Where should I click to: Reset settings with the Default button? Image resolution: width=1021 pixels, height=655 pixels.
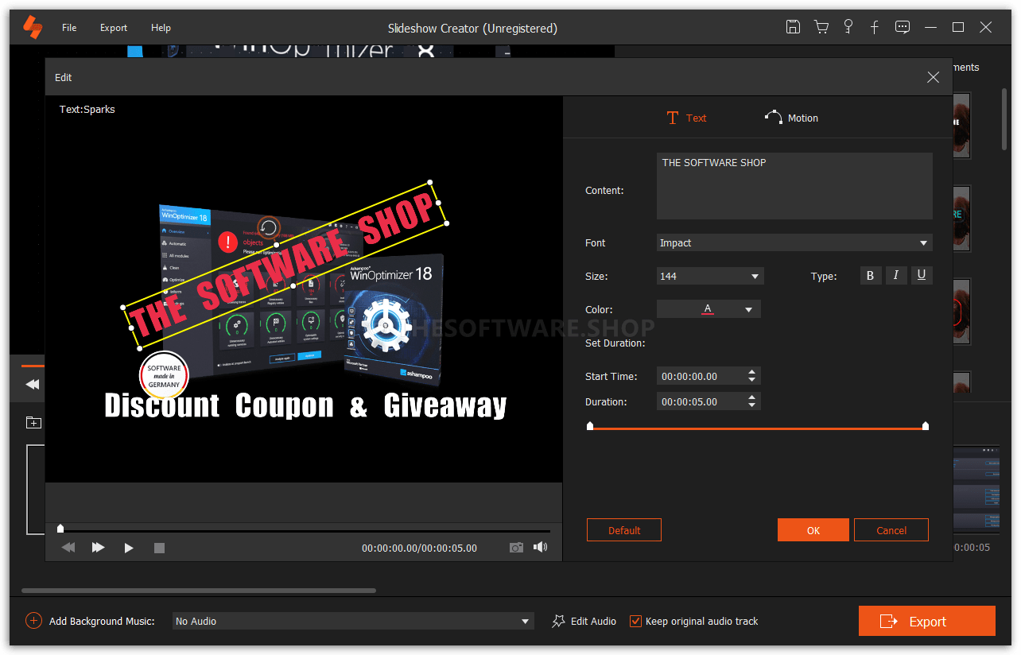click(623, 529)
